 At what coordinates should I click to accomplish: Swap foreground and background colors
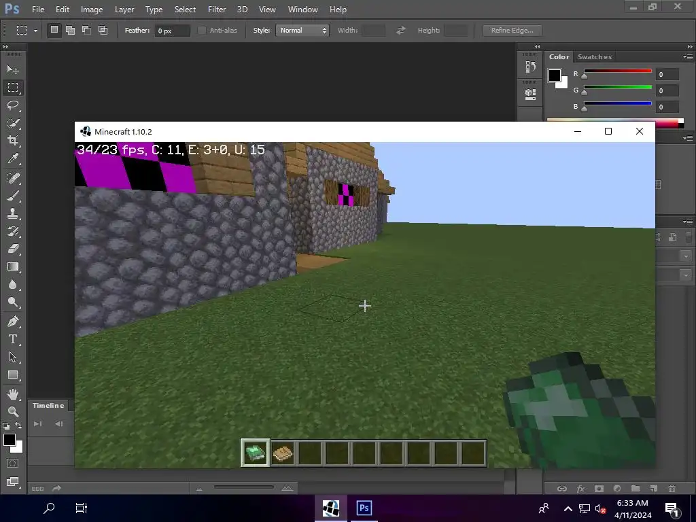point(18,425)
